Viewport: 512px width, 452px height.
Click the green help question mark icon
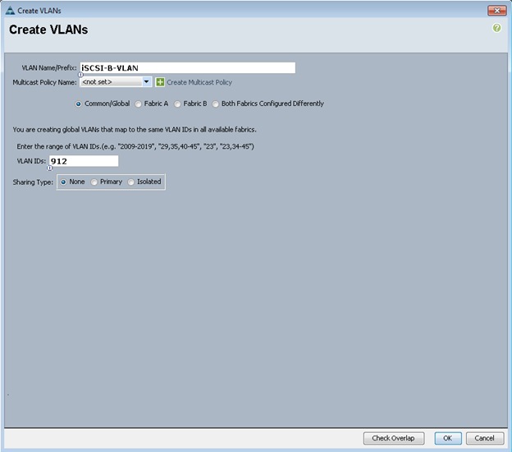[496, 28]
